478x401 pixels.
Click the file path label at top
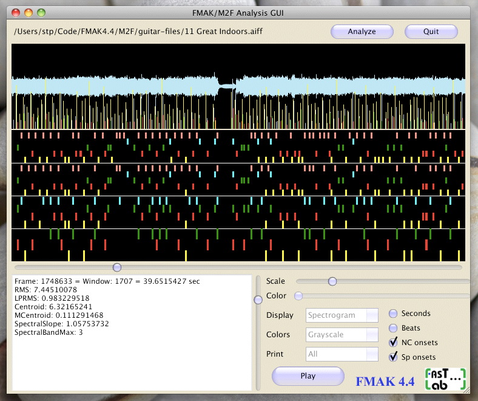(x=138, y=32)
